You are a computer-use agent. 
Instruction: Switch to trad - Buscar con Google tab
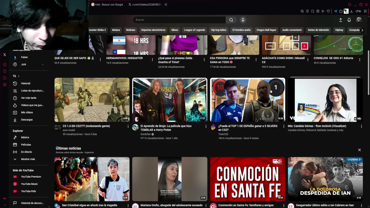click(x=107, y=5)
